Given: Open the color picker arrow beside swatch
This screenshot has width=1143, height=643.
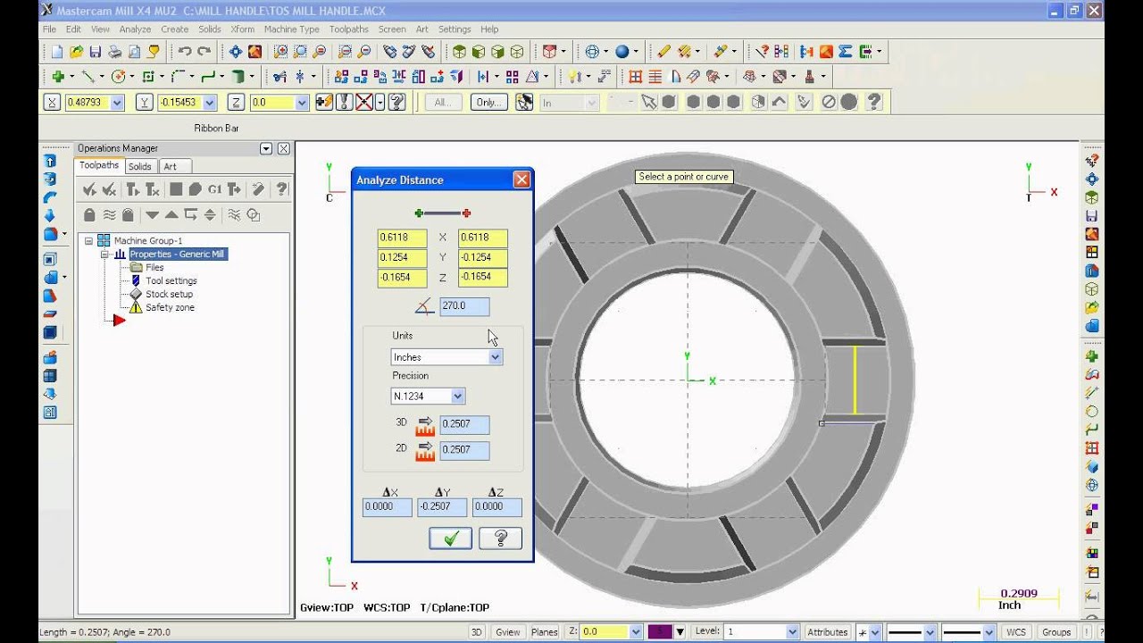Looking at the screenshot, I should click(680, 631).
